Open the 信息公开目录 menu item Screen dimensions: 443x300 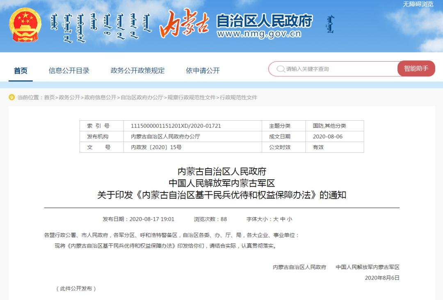[69, 70]
